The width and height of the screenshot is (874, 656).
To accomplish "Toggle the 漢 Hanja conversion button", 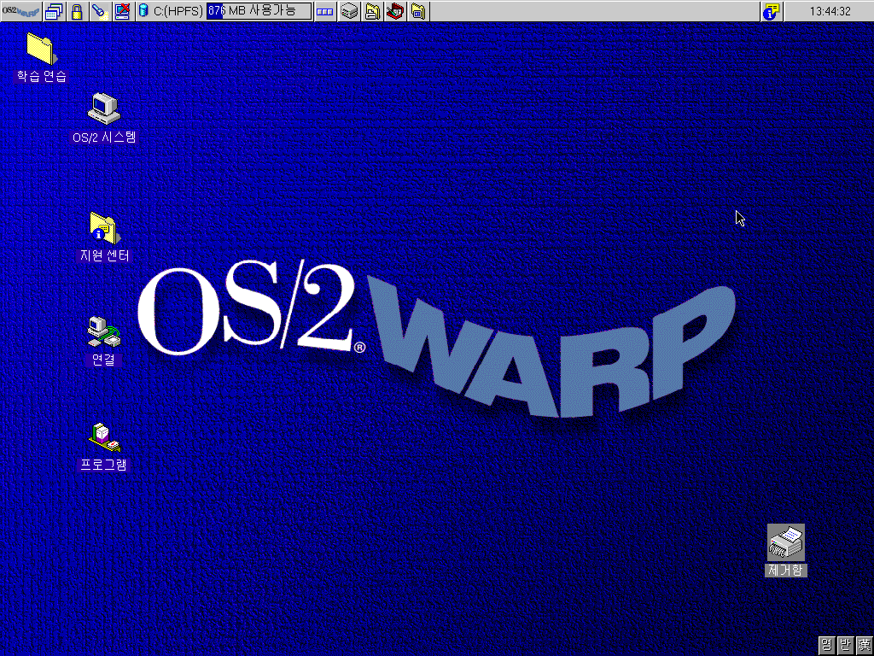I will (x=864, y=646).
